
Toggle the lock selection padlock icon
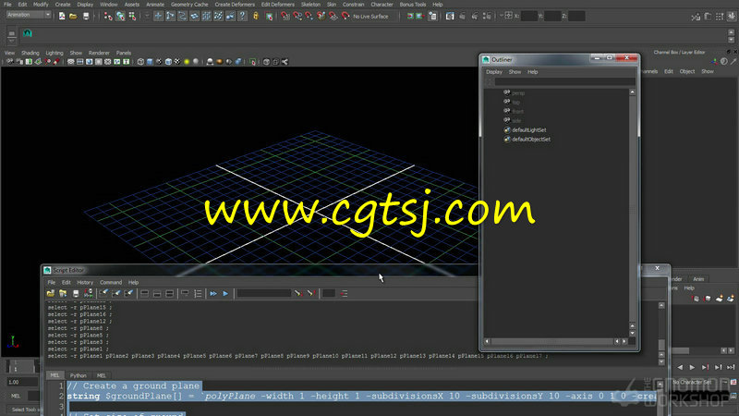pyautogui.click(x=256, y=16)
